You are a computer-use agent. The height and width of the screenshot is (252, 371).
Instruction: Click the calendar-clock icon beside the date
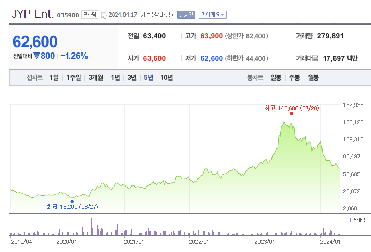coord(104,16)
